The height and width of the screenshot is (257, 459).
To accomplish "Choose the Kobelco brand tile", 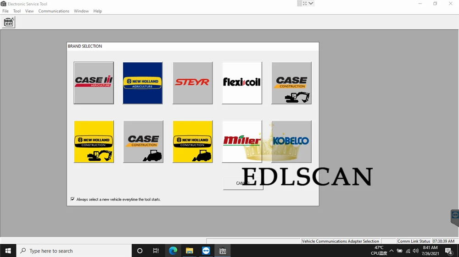I will pyautogui.click(x=291, y=142).
